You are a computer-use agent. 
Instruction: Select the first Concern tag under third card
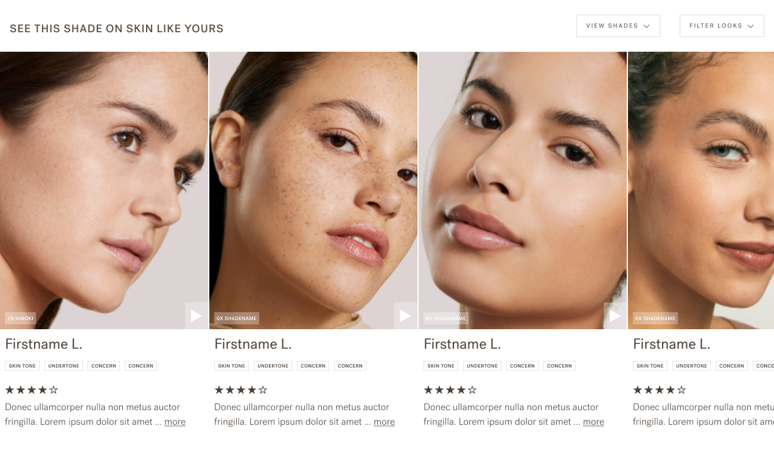[522, 366]
